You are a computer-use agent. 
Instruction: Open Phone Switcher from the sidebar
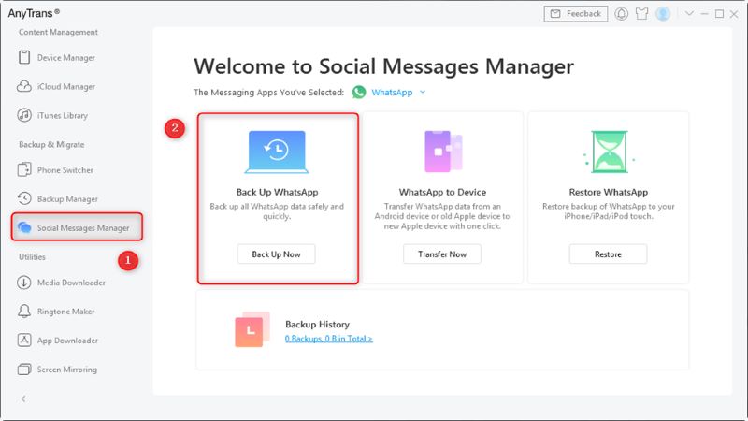click(x=65, y=170)
